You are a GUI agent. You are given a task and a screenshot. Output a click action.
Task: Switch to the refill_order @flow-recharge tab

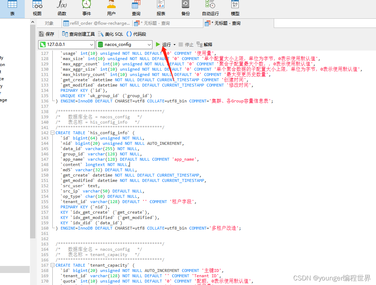[x=97, y=23]
